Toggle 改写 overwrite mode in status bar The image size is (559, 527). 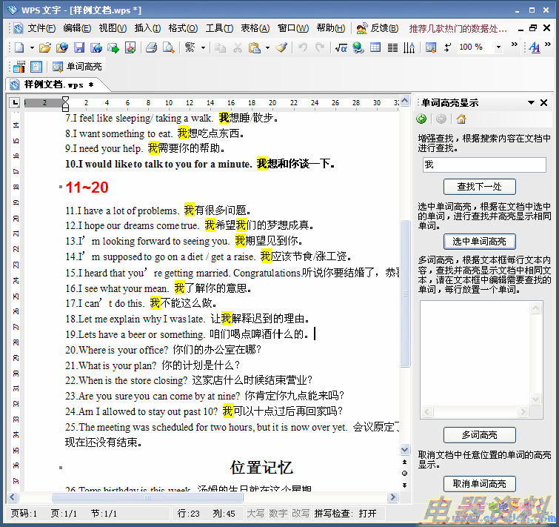click(x=301, y=513)
